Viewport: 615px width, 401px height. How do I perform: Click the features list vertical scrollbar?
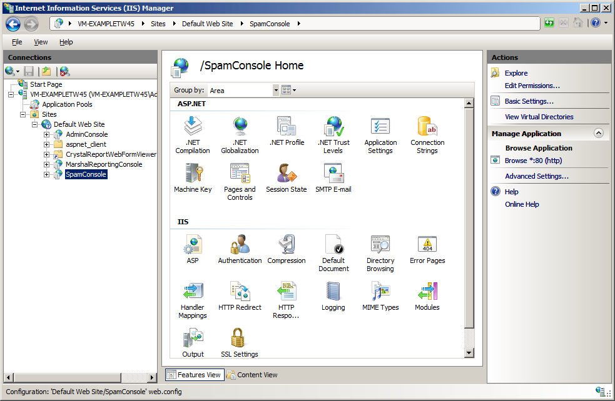(469, 219)
